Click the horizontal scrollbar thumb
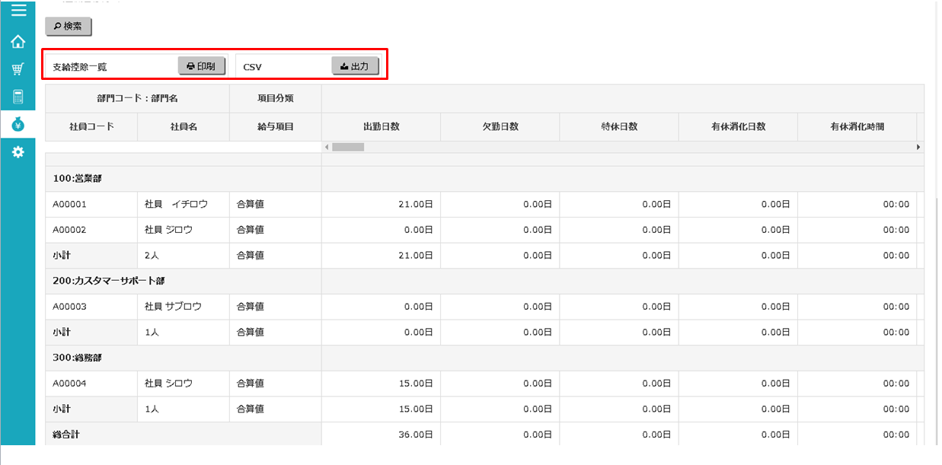 click(x=348, y=147)
